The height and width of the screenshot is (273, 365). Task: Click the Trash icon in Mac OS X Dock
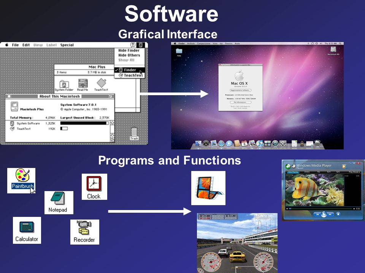click(x=317, y=143)
